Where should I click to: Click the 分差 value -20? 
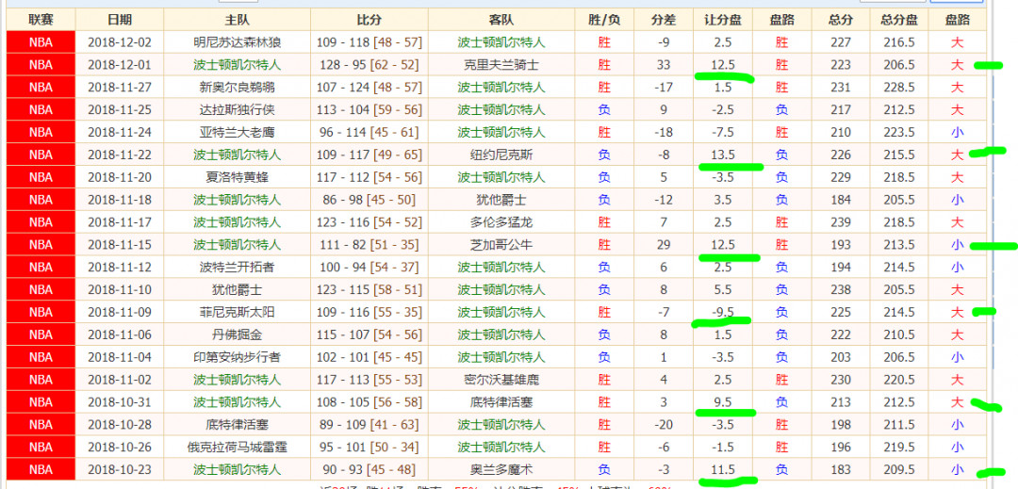(664, 425)
